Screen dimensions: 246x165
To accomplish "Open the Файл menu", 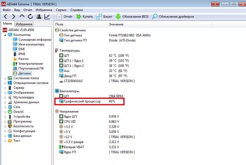I will [6, 10].
